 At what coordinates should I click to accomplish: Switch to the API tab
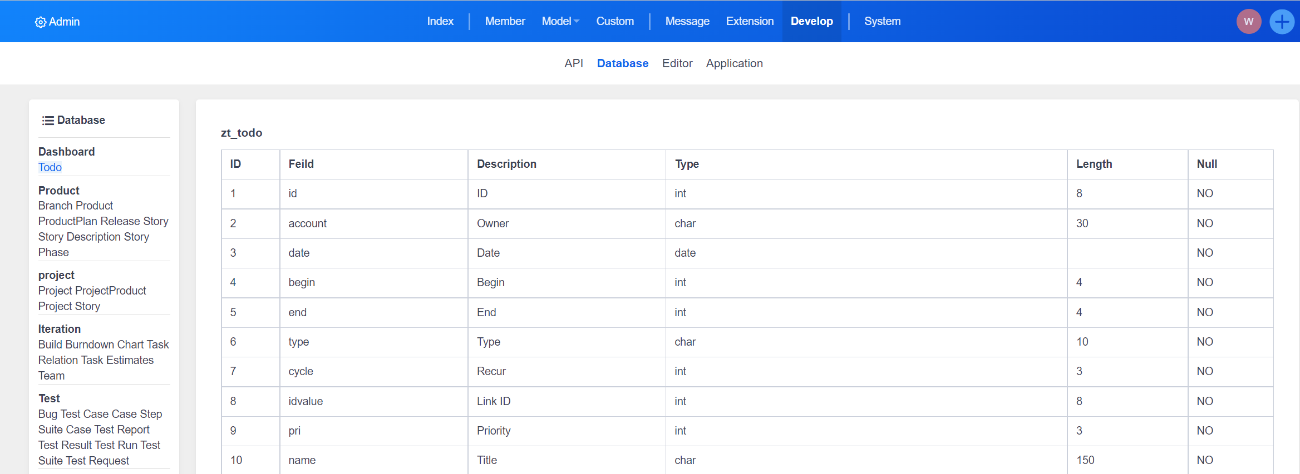tap(573, 63)
